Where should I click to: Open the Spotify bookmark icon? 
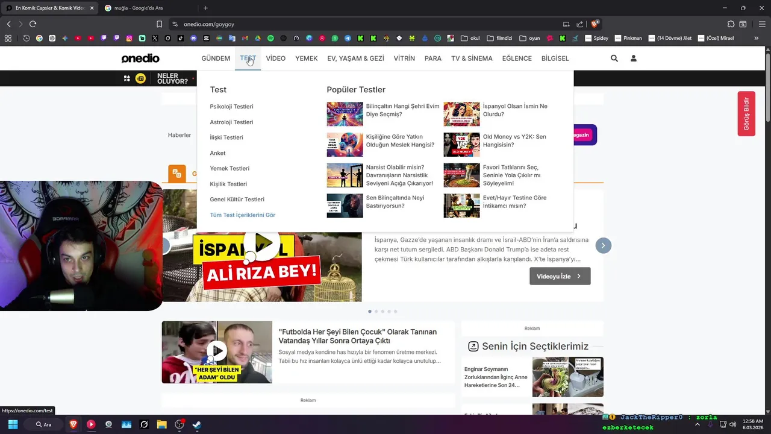coord(270,38)
